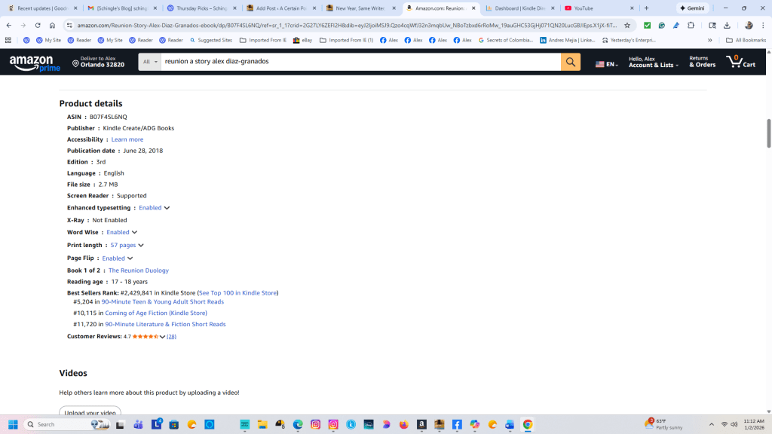Open The Reunion Duology link

click(x=138, y=270)
